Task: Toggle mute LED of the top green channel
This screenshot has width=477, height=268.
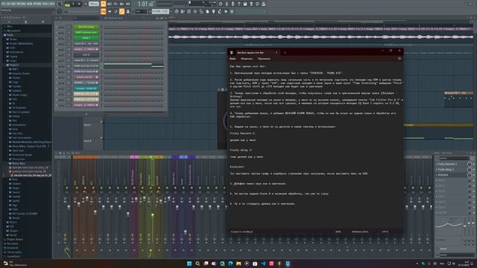Action: coord(57,27)
